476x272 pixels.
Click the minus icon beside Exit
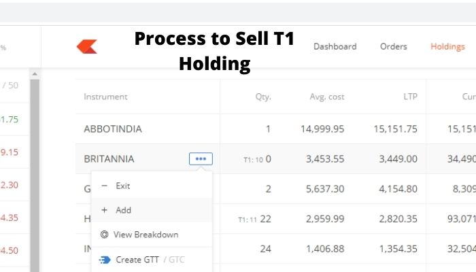coord(105,186)
